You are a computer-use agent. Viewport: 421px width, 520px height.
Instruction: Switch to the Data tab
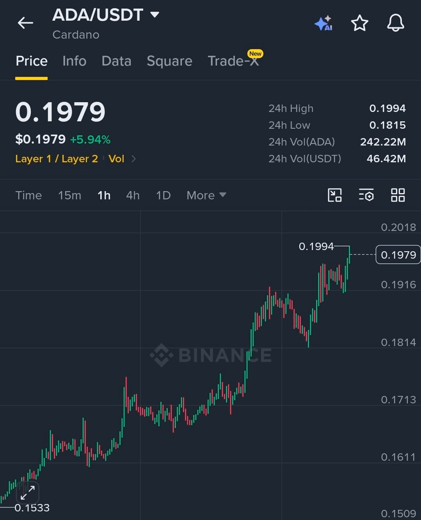(116, 61)
